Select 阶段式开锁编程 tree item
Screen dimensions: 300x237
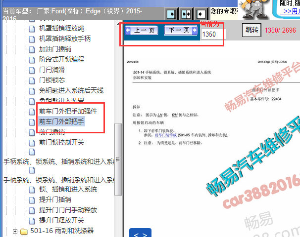pyautogui.click(x=61, y=59)
